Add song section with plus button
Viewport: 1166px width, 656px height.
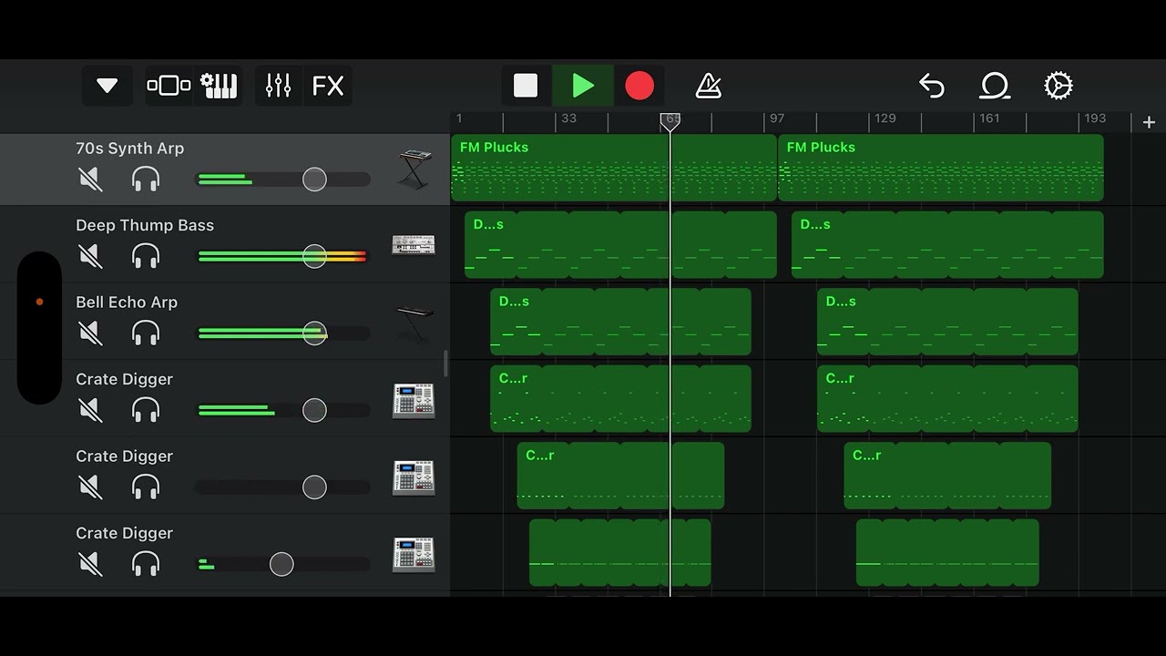(x=1149, y=122)
